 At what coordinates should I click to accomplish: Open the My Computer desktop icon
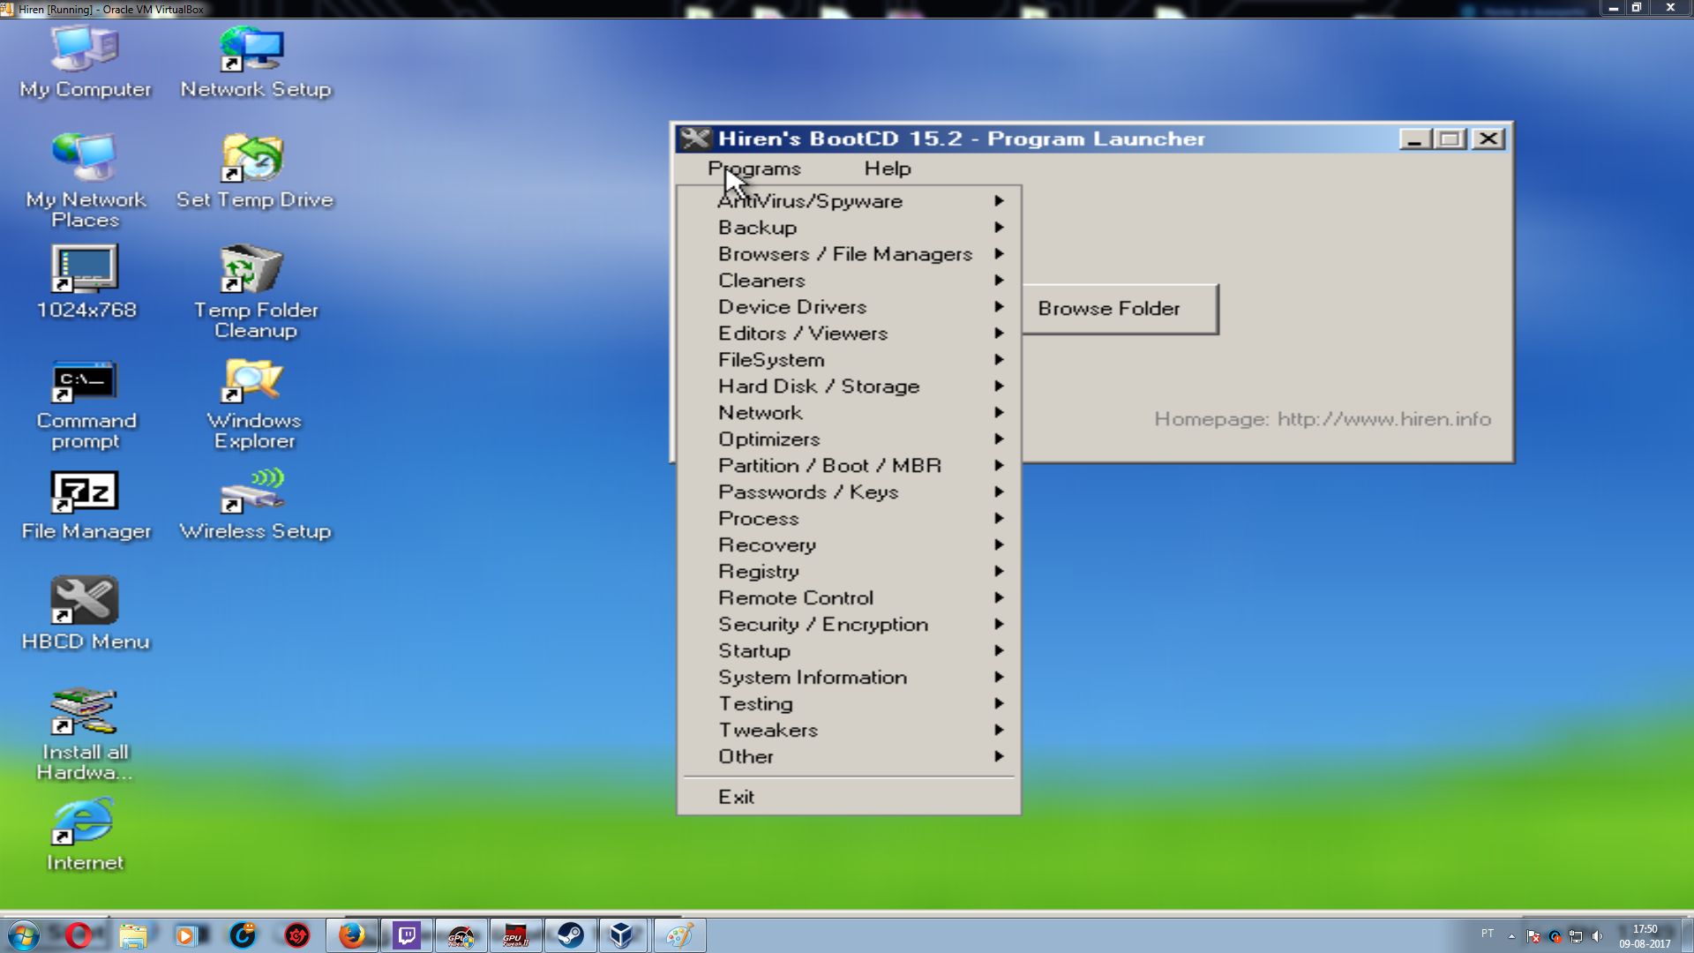[x=86, y=62]
